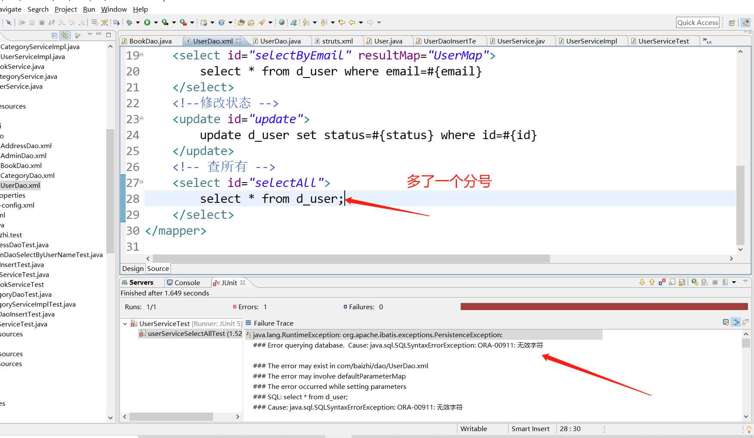Click the Run Last Coverage tool icon
The width and height of the screenshot is (754, 438).
coord(165,22)
